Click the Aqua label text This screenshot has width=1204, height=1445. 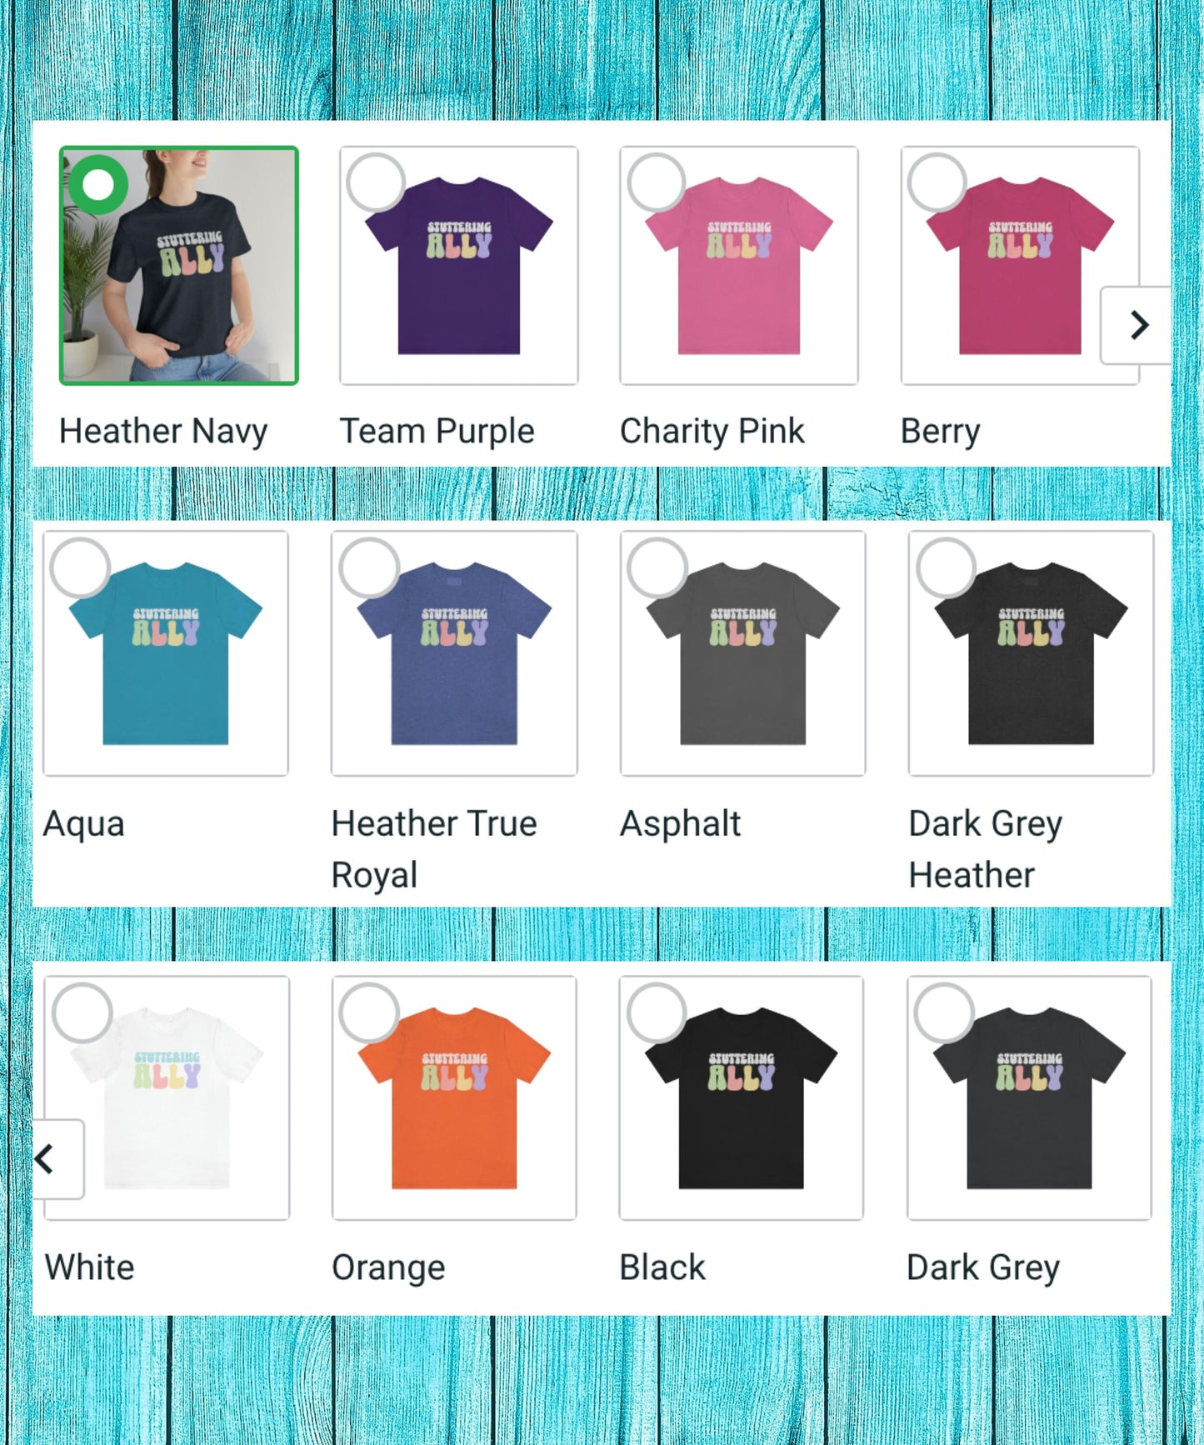[x=83, y=824]
